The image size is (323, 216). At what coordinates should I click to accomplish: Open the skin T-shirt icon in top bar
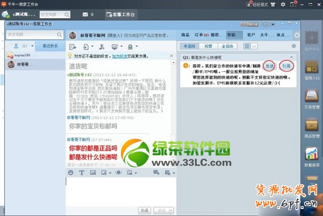click(x=273, y=4)
